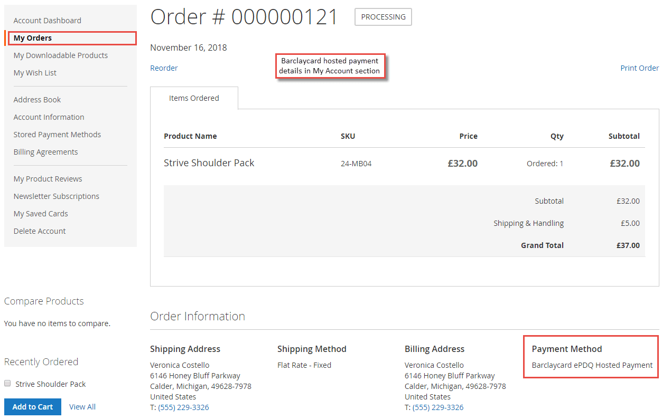Call the billing phone number link

point(438,407)
